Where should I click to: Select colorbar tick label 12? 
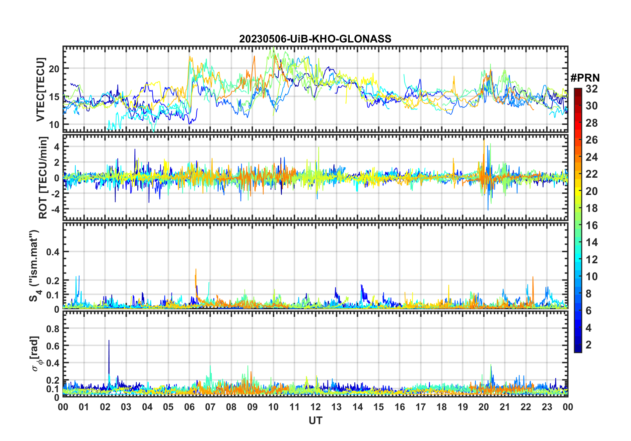pos(592,259)
